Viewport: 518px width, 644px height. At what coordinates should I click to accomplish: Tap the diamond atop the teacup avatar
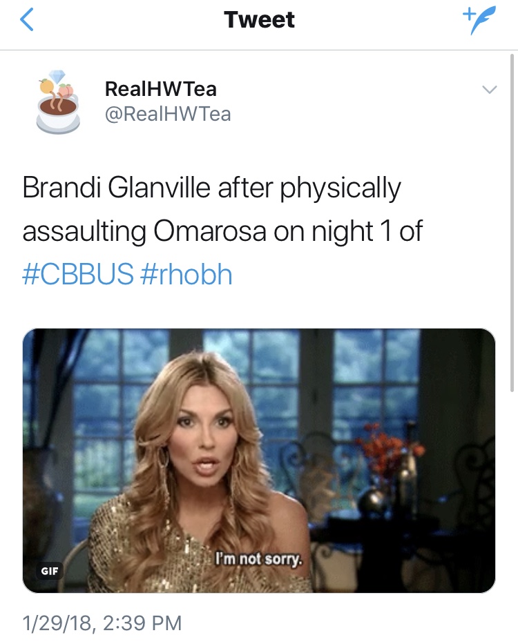(57, 76)
